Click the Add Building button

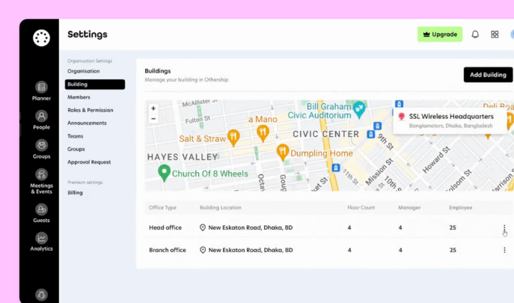coord(488,75)
